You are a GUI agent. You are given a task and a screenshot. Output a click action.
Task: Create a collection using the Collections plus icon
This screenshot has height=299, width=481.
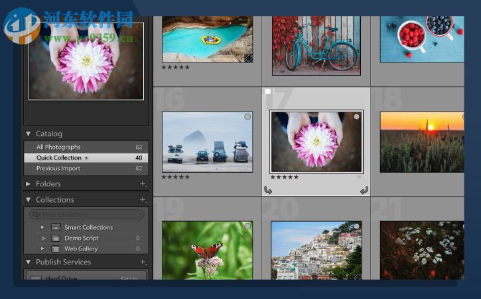(143, 200)
